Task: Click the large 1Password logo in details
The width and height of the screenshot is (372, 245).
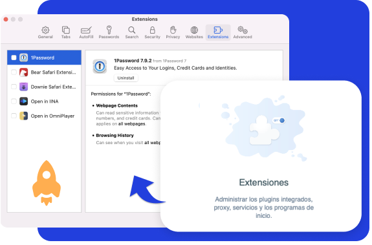Action: (100, 67)
